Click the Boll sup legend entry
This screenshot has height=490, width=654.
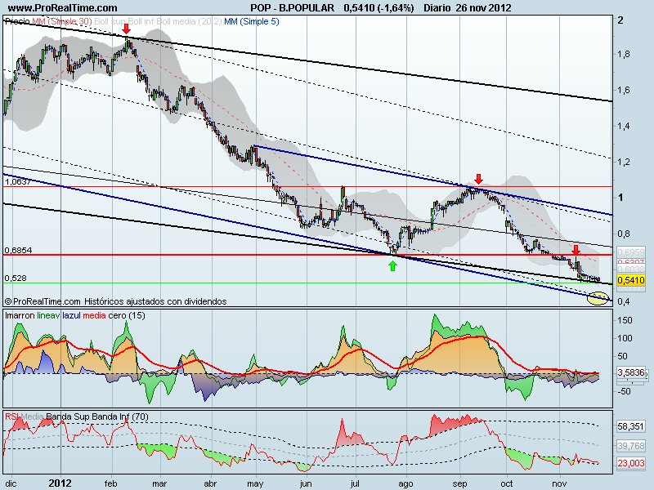110,21
